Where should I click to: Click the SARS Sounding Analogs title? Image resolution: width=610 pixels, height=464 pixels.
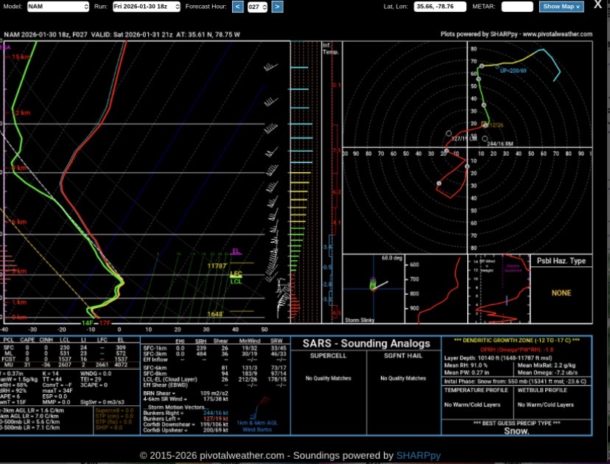point(366,343)
